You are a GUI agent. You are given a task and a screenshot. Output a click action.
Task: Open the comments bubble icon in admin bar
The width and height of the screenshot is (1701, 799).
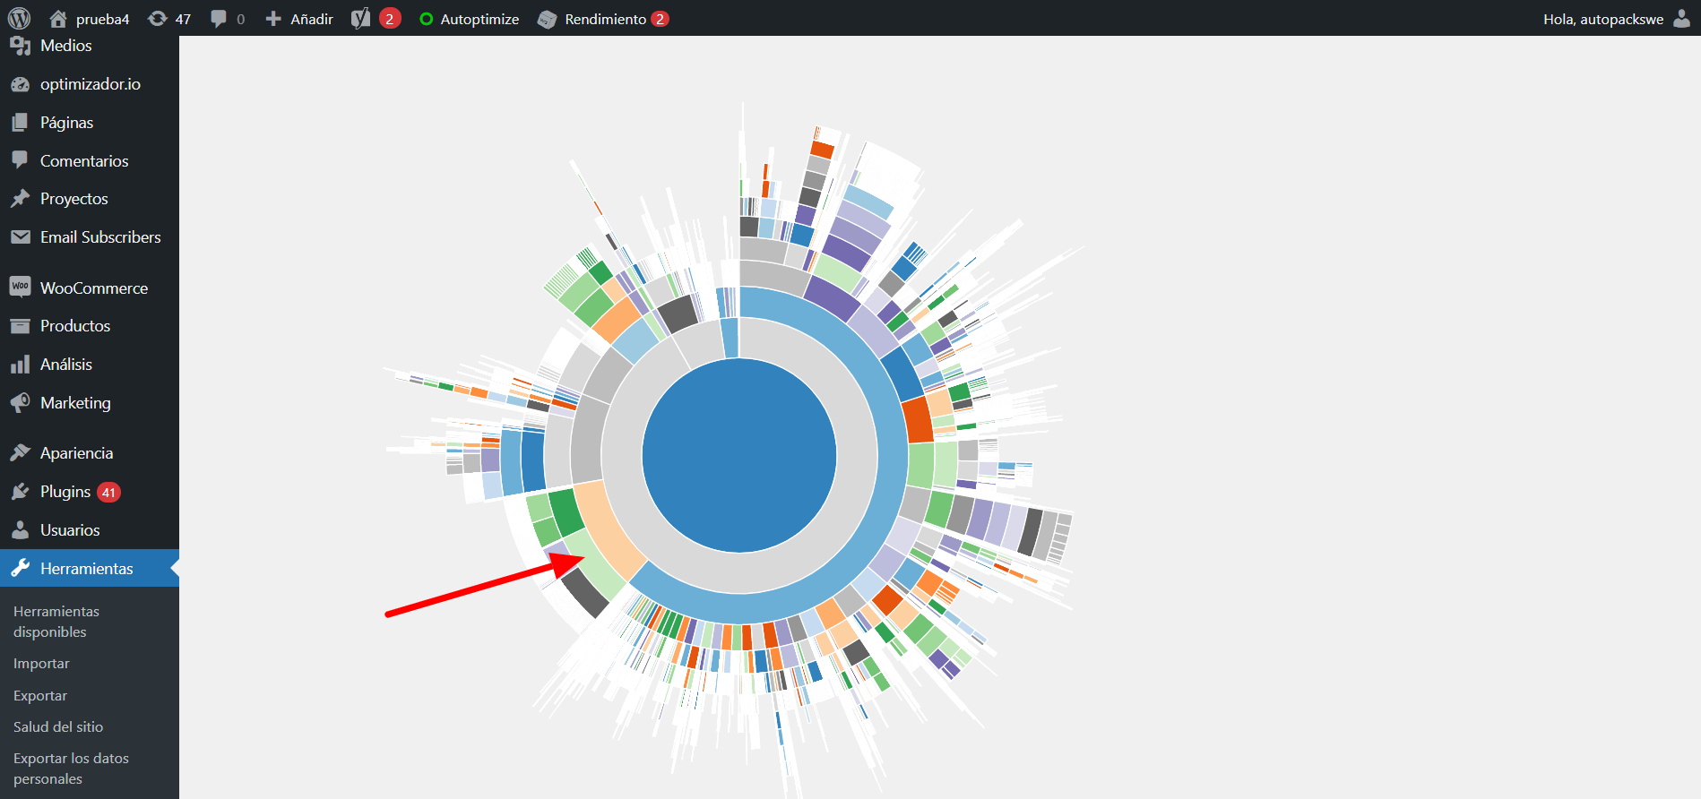click(218, 19)
